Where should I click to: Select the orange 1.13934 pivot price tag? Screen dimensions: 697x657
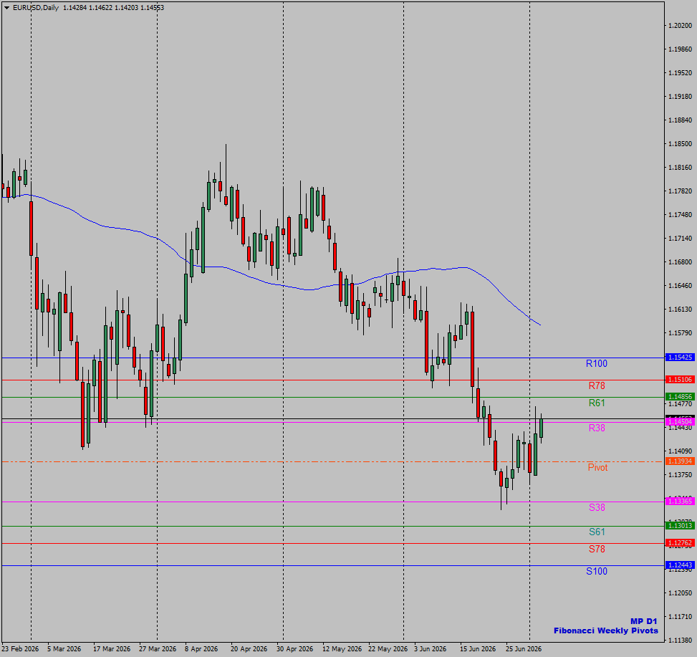tap(680, 461)
